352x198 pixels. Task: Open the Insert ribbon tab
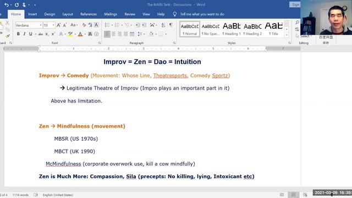(32, 14)
